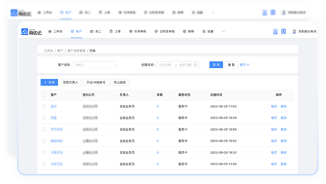The width and height of the screenshot is (326, 184).
Task: Click 客户信息管理 in the breadcrumb
Action: [76, 51]
